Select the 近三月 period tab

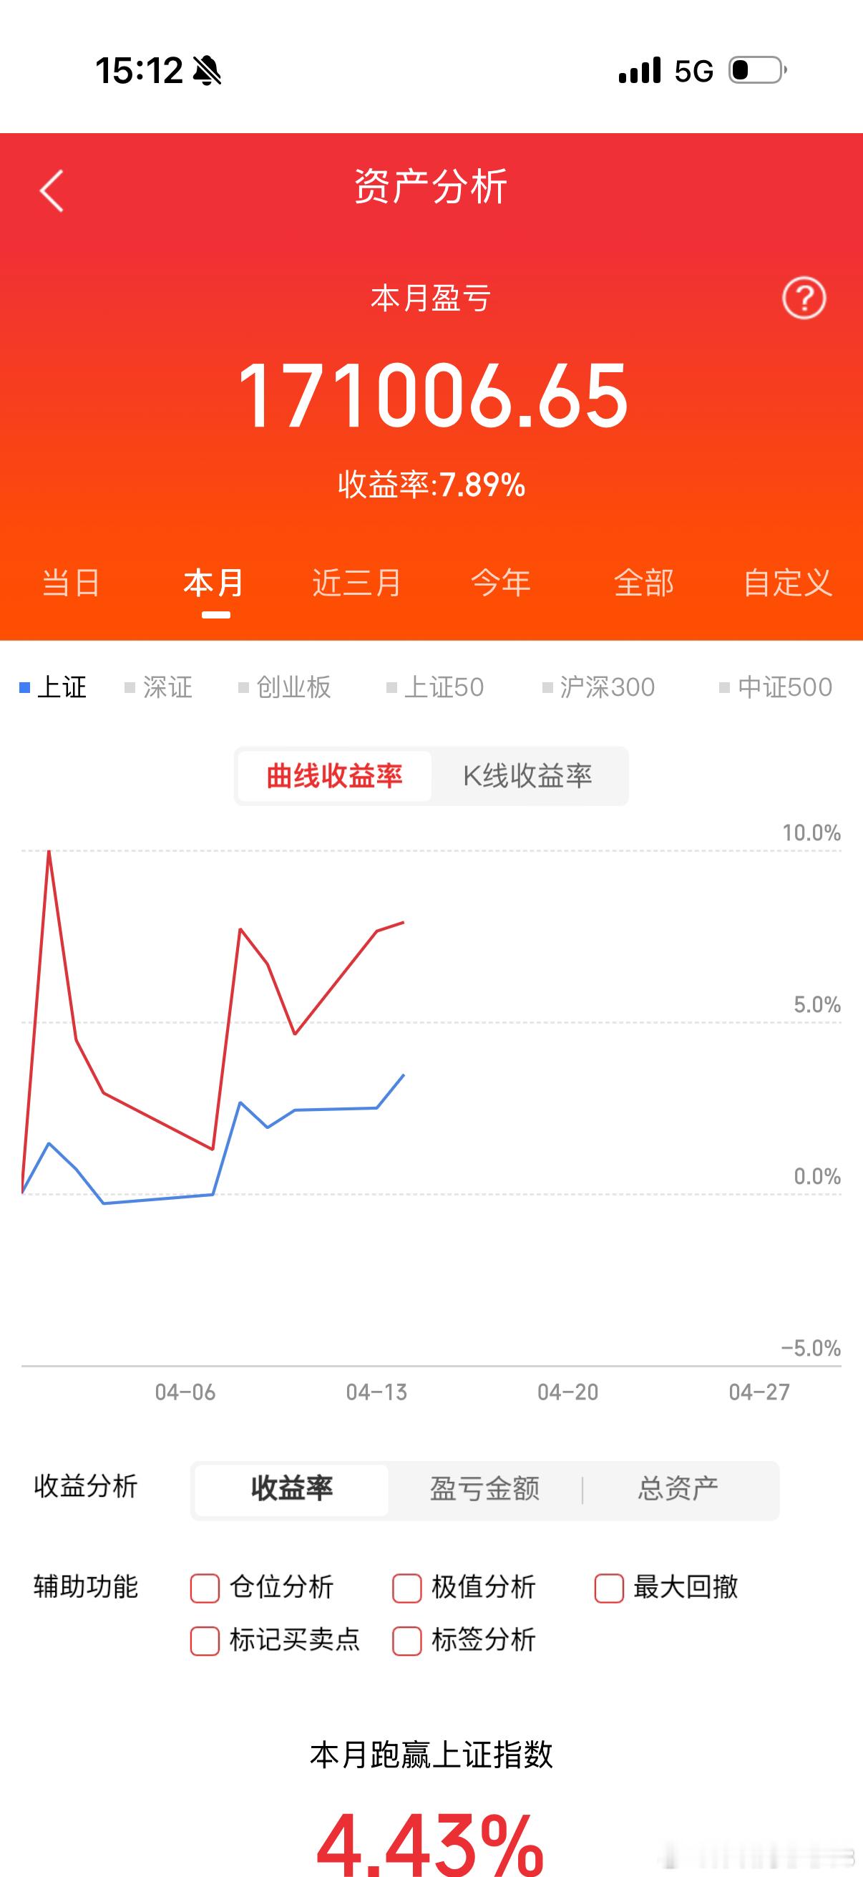356,583
